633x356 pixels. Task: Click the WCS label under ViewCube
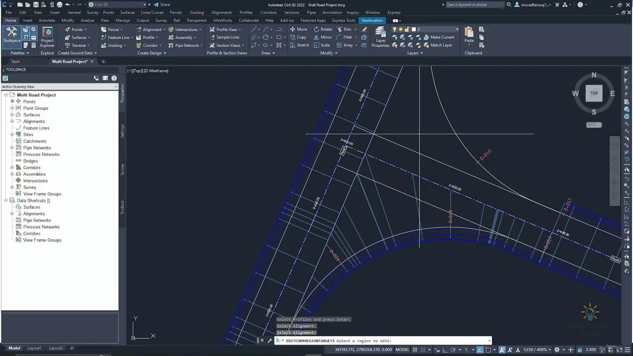[x=594, y=125]
